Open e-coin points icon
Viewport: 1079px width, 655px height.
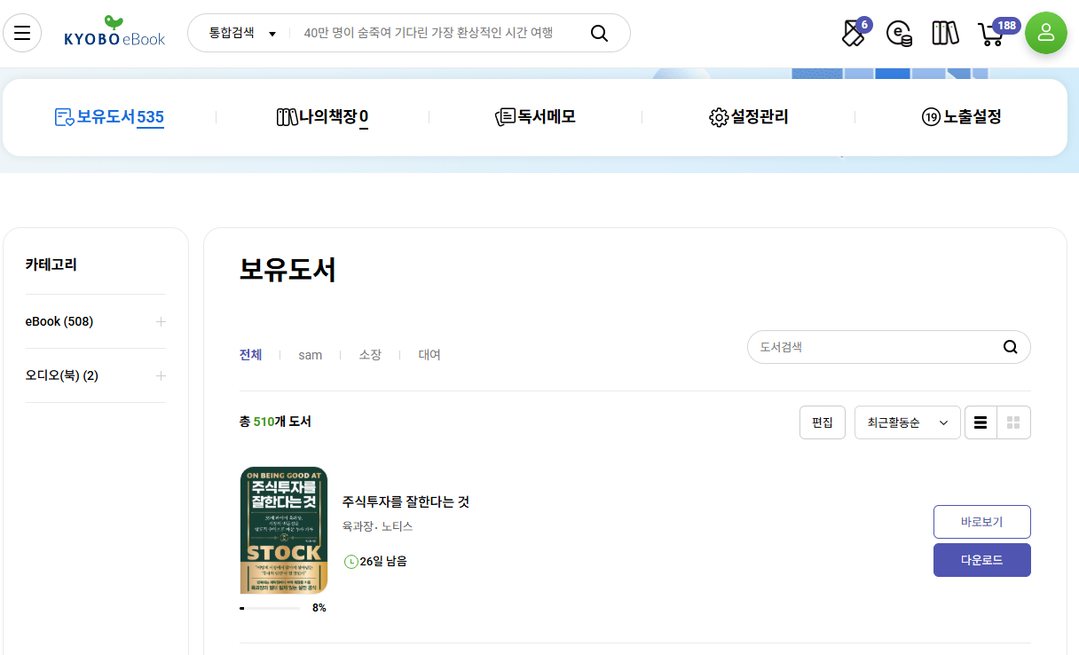900,34
